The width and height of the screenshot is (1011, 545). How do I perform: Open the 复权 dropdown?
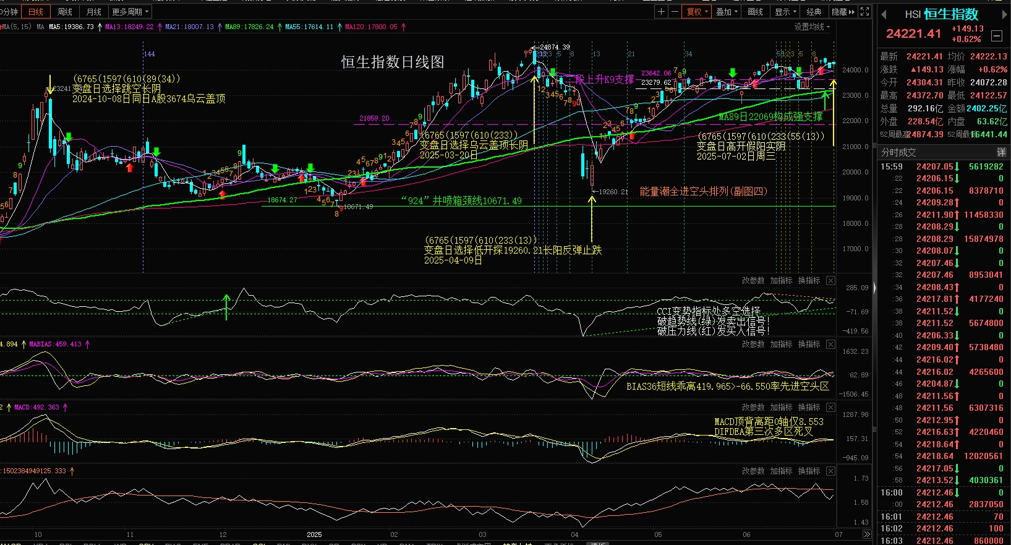pos(697,12)
